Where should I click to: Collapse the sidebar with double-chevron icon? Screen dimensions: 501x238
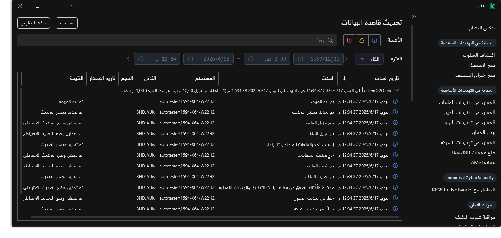tap(414, 16)
